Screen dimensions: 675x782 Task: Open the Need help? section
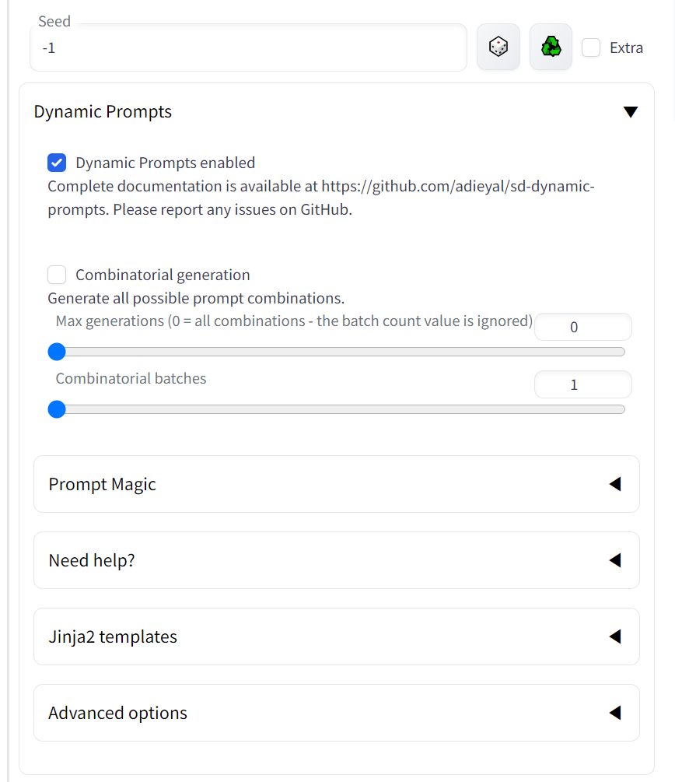(x=337, y=560)
